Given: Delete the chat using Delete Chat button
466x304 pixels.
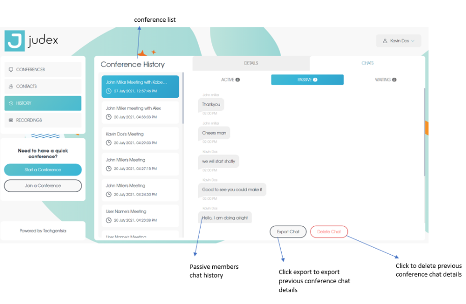Looking at the screenshot, I should pyautogui.click(x=328, y=232).
